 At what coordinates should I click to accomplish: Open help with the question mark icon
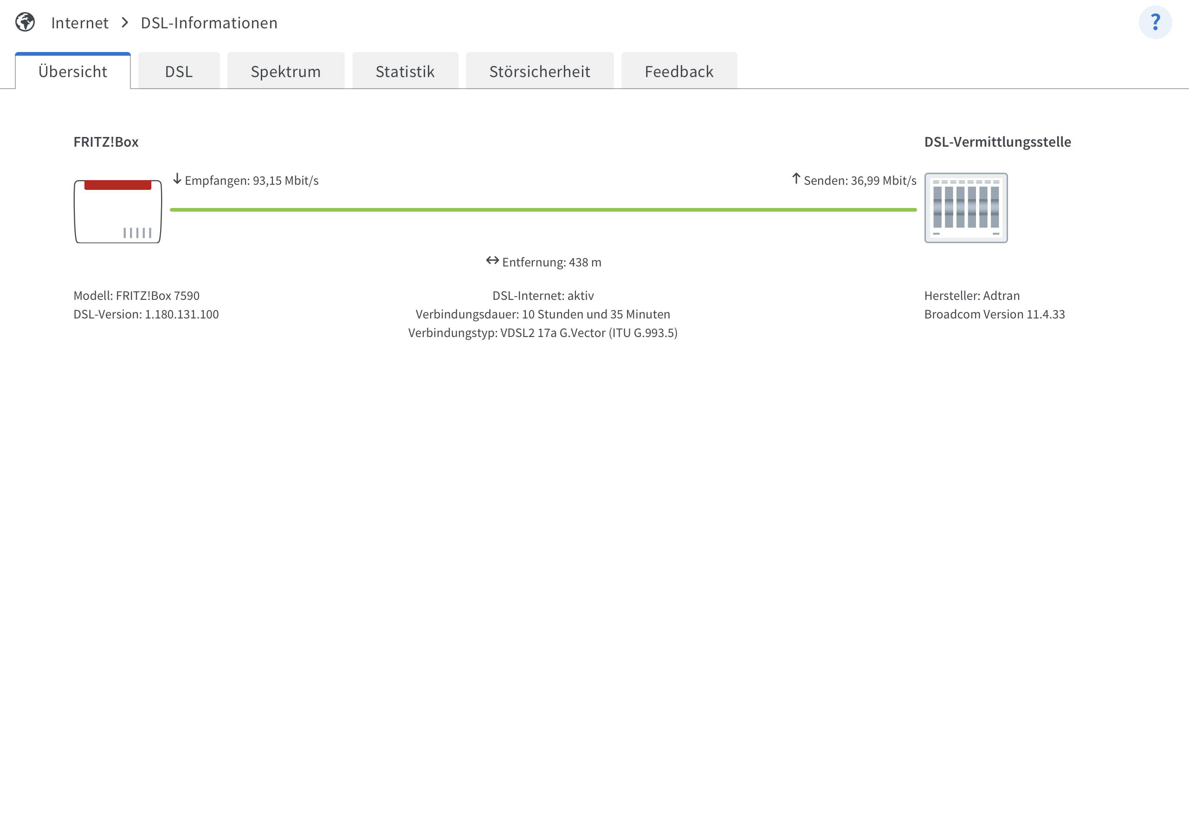1155,22
